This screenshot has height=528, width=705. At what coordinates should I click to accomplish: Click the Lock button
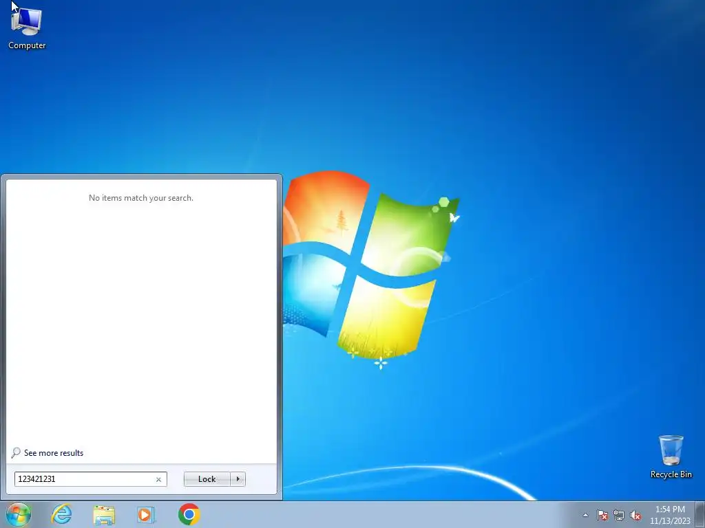(207, 479)
